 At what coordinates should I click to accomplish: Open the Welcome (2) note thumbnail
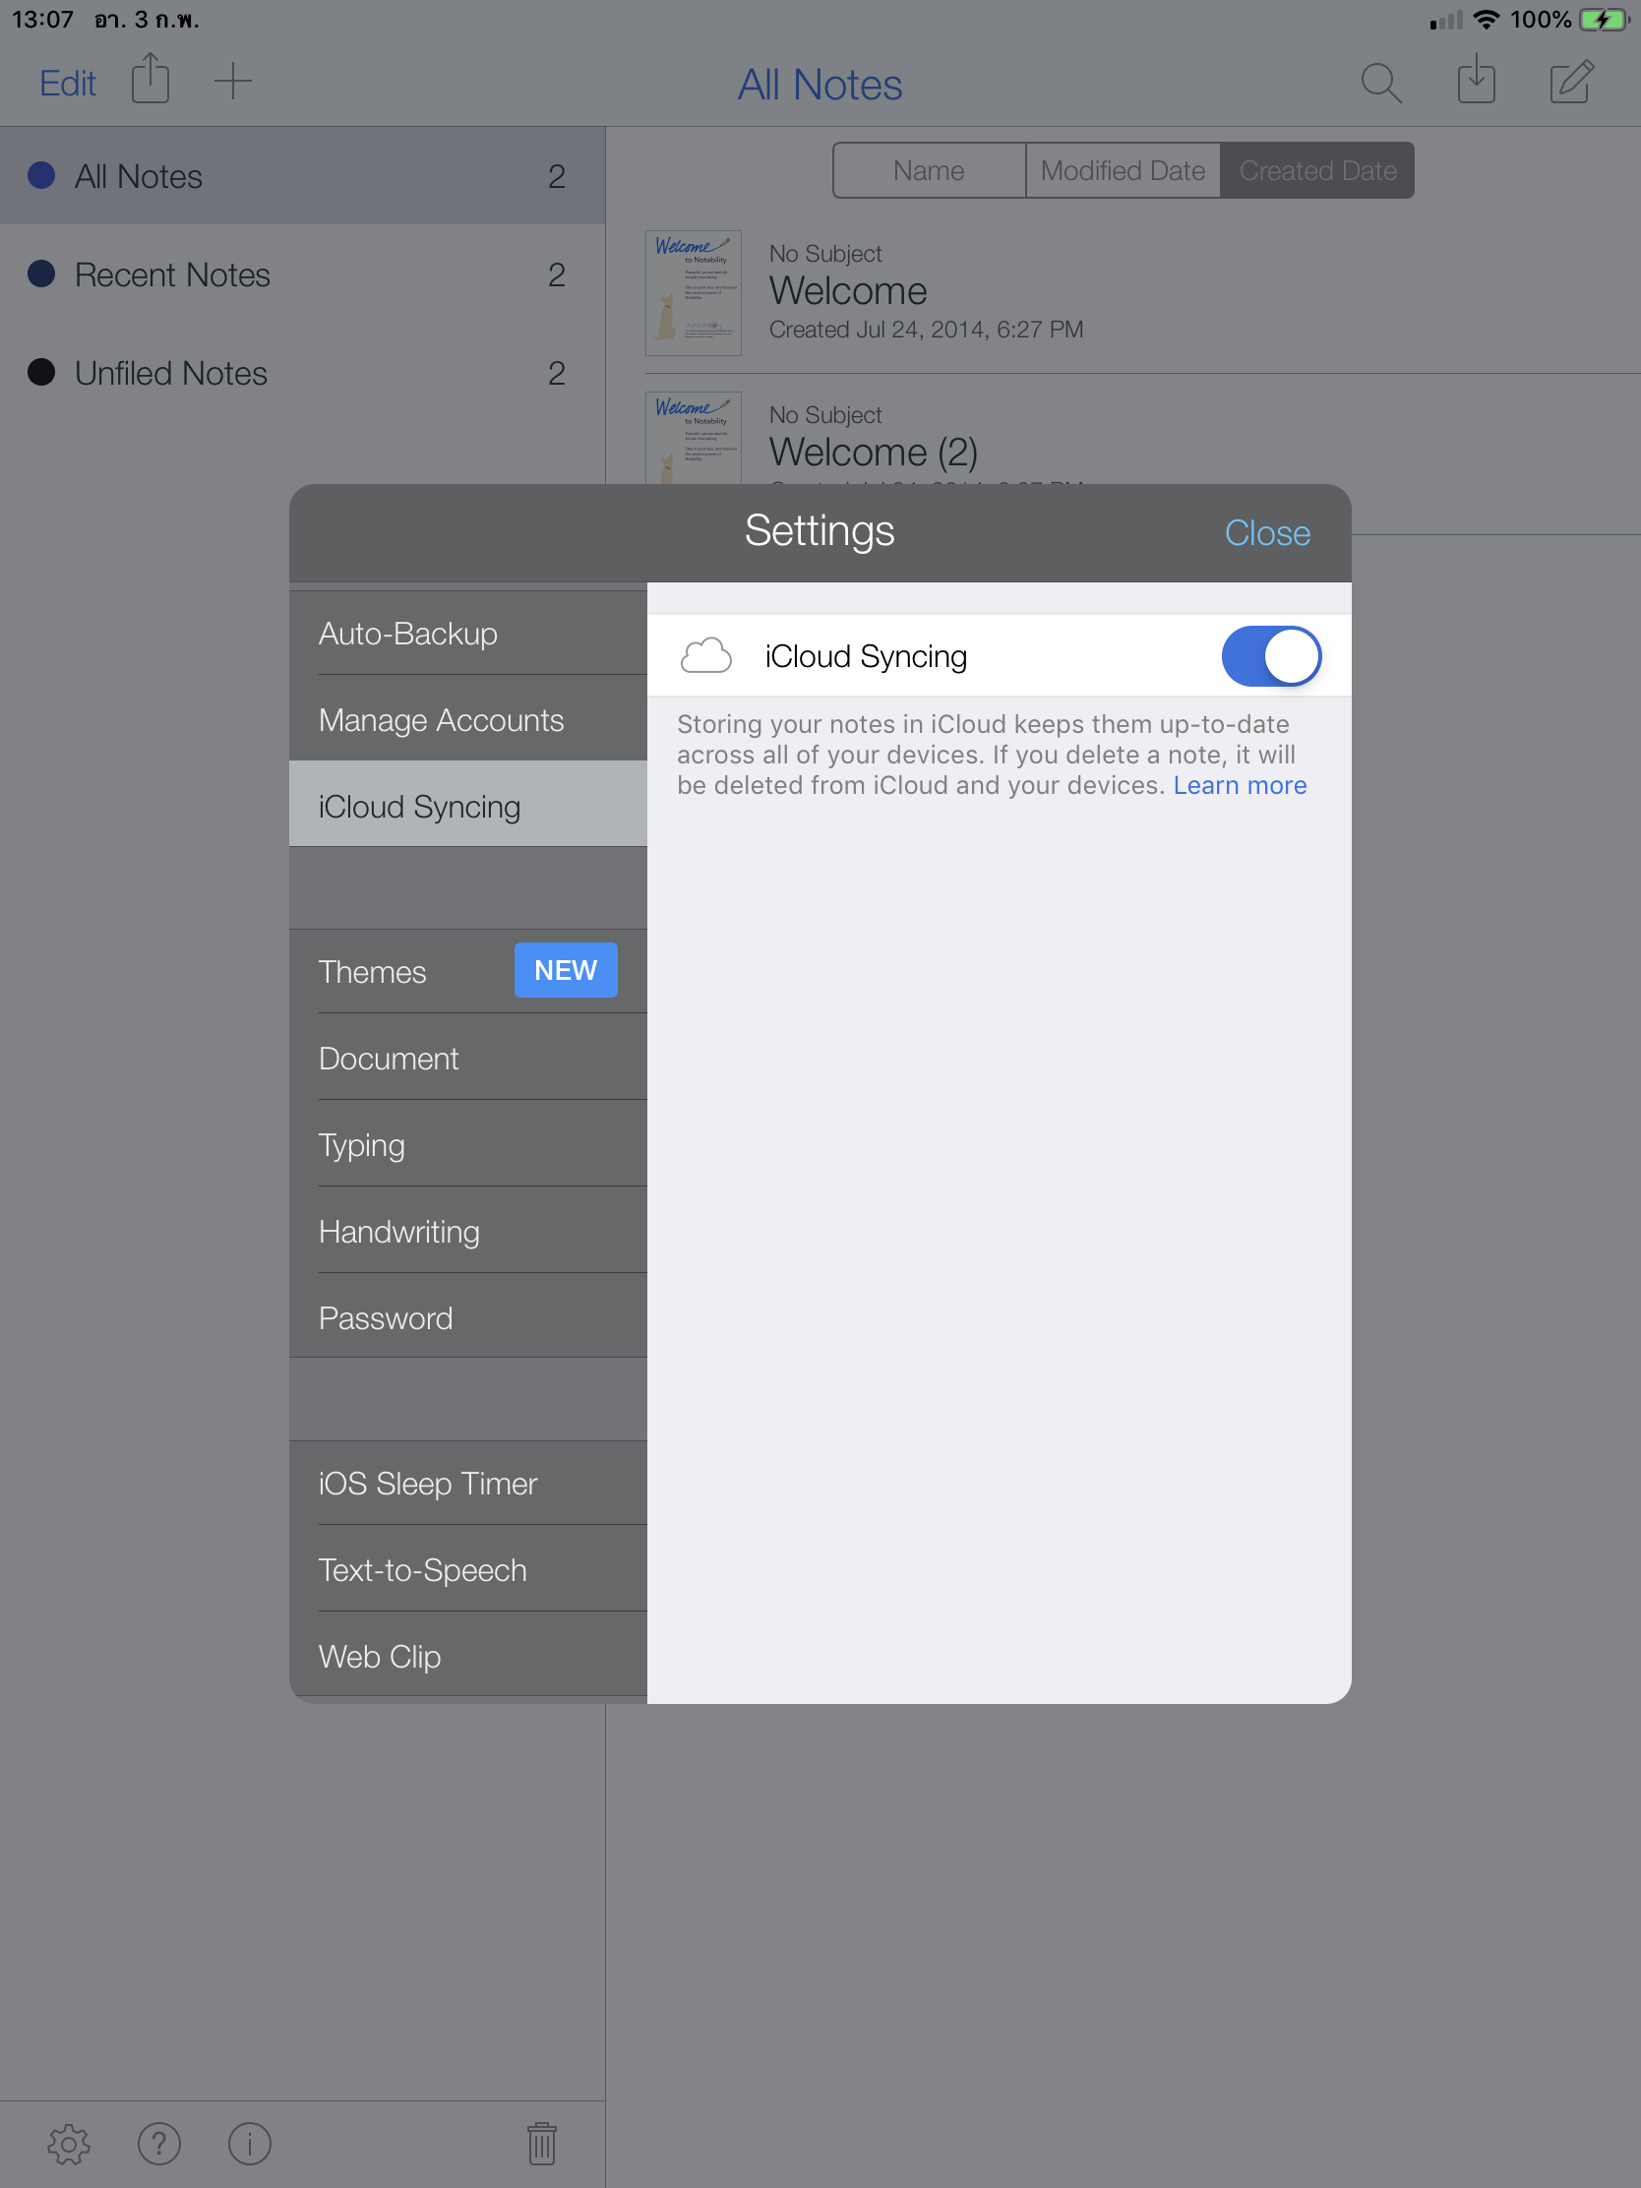pyautogui.click(x=694, y=438)
